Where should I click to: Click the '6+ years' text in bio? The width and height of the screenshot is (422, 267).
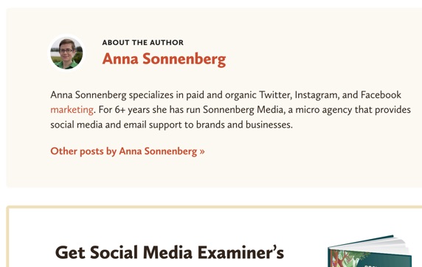[132, 110]
